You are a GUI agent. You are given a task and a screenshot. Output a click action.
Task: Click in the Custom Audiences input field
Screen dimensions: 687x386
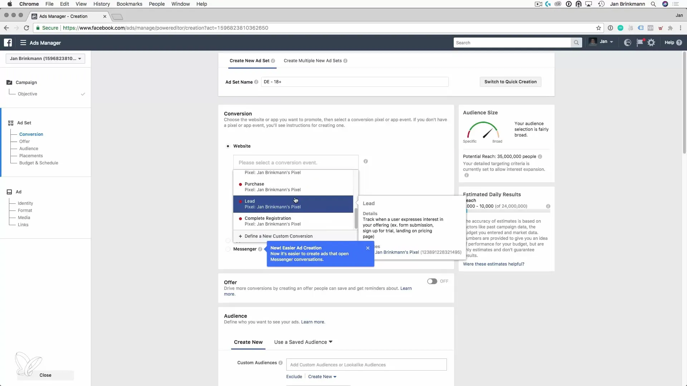pos(366,365)
